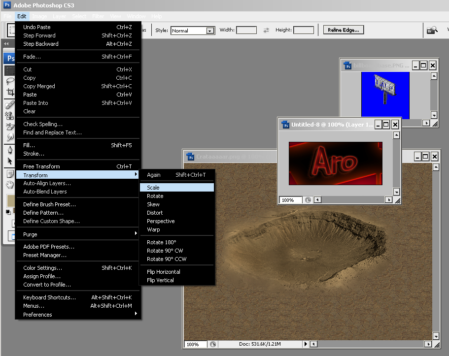Image resolution: width=449 pixels, height=356 pixels.
Task: Select Flip Vertical in the Transform submenu
Action: [177, 280]
